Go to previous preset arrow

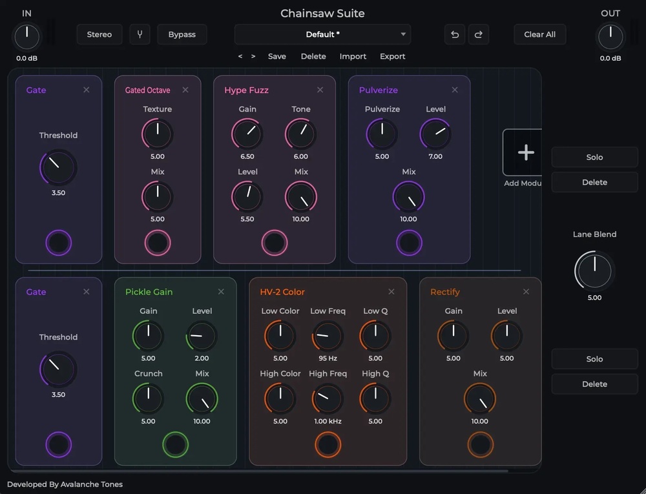(x=240, y=56)
